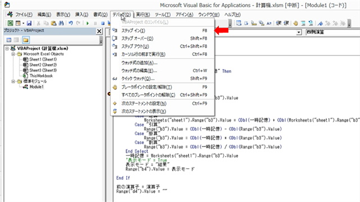Choose すべてのブレークポイントの解除(C) menu item

point(163,95)
